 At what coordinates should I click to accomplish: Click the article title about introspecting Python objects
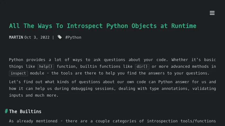click(103, 26)
